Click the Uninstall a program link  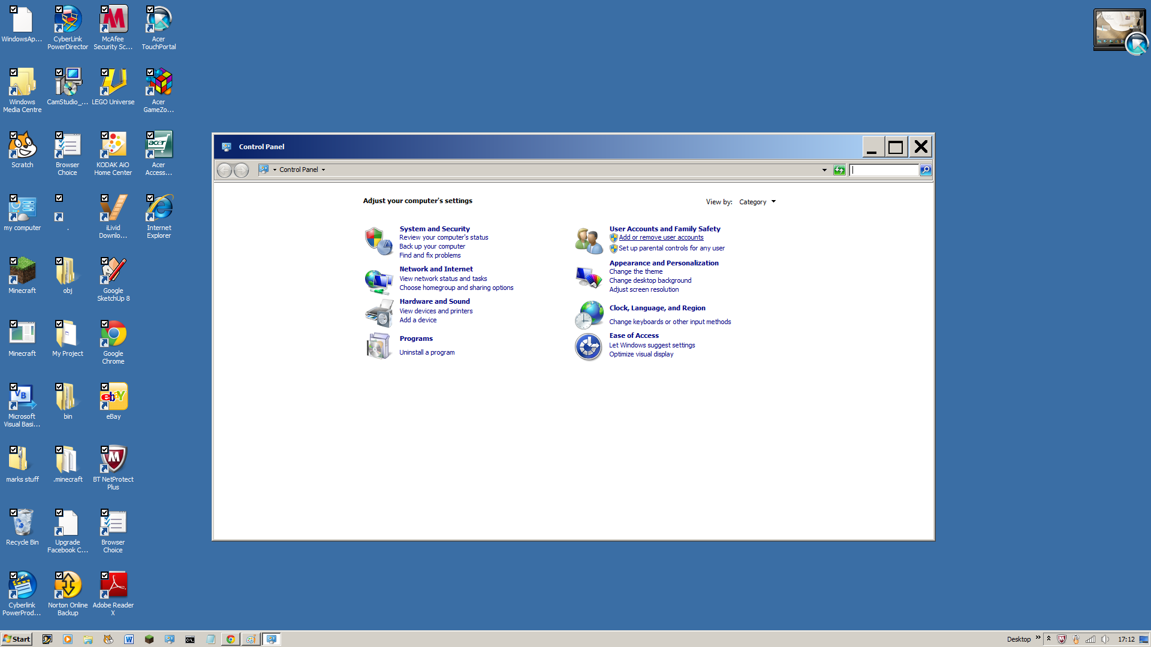[x=426, y=352]
